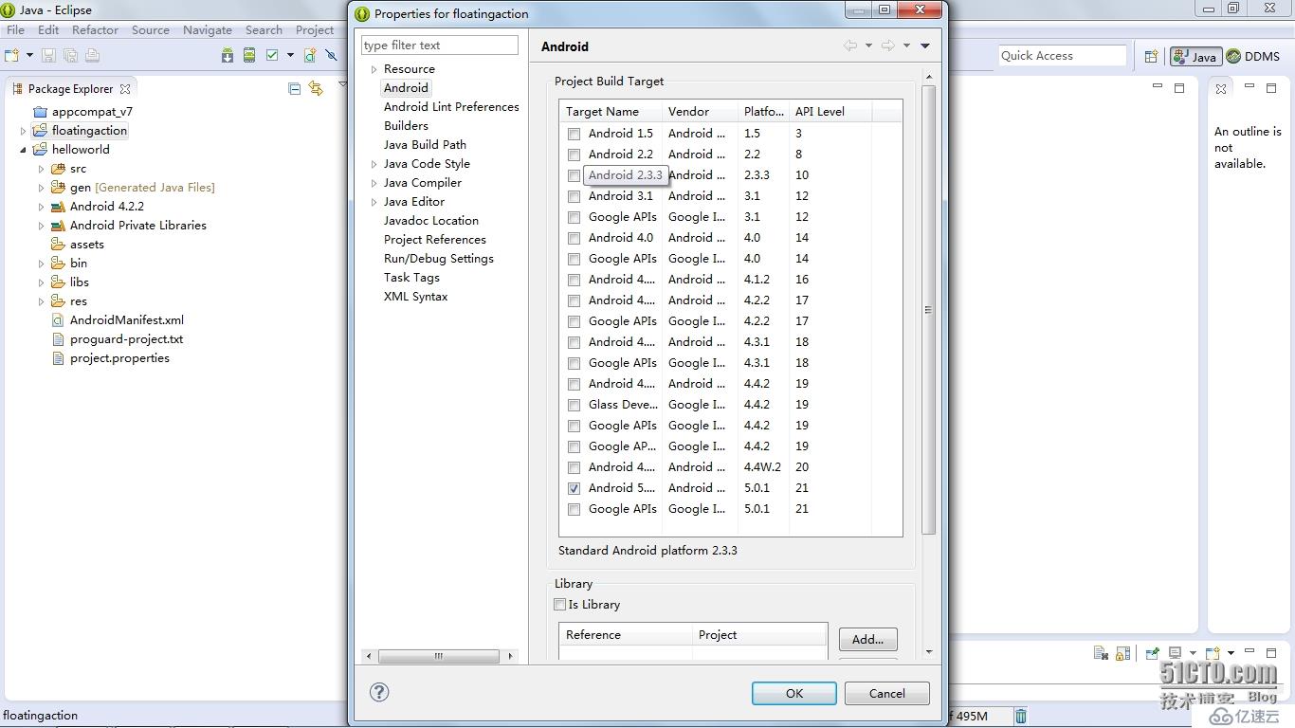The width and height of the screenshot is (1295, 728).
Task: Open the properties dialog view menu dropdown
Action: click(925, 45)
